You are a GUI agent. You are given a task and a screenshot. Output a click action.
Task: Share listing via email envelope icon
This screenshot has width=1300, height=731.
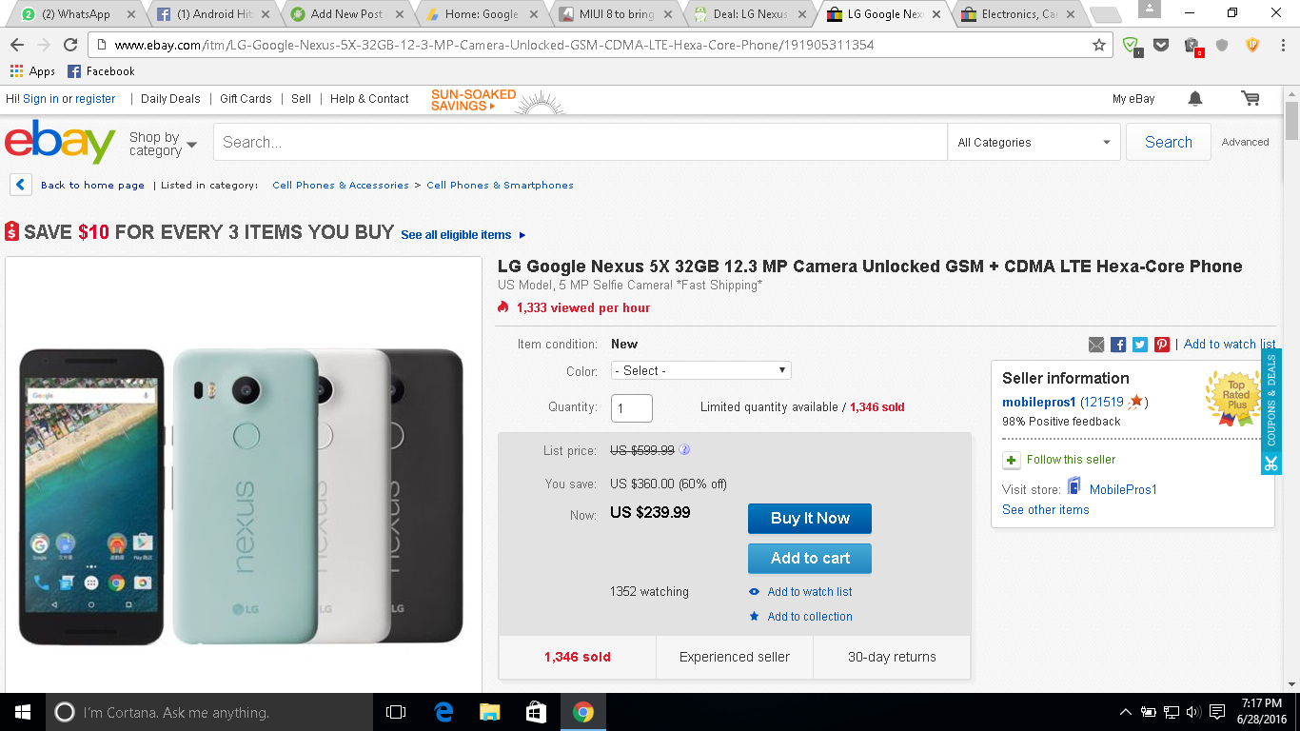click(1096, 345)
